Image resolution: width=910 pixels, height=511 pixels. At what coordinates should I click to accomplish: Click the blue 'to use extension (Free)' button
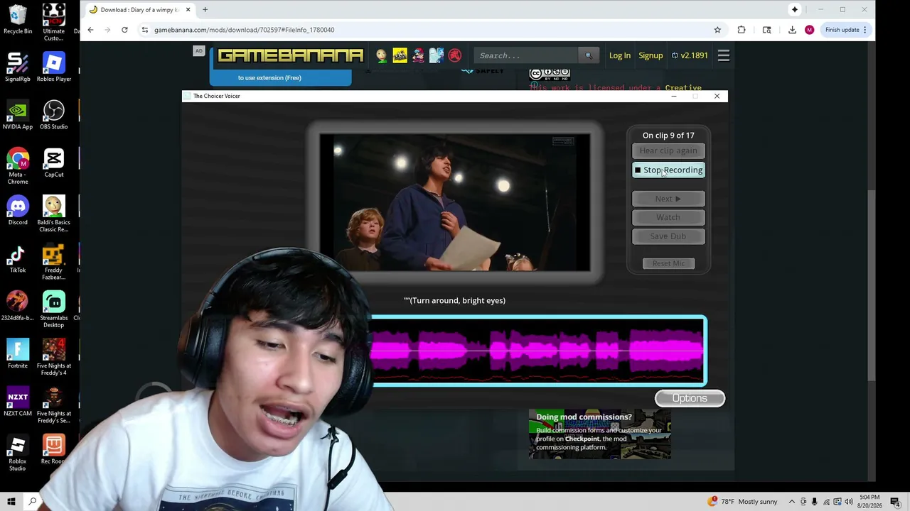pyautogui.click(x=280, y=77)
